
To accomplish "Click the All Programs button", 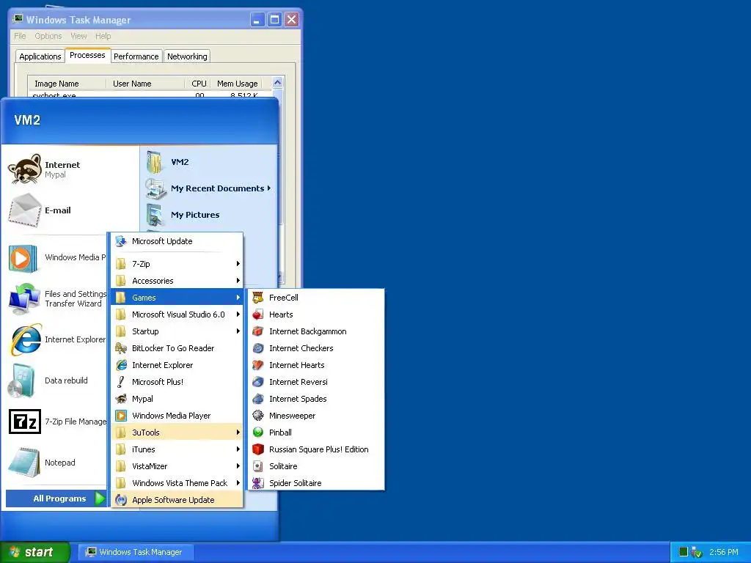I will coord(56,498).
